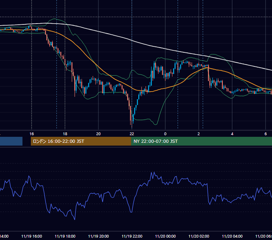Viewport: 272px width, 240px height.
Task: Click the 11/20 02:00 time label
Action: click(199, 236)
